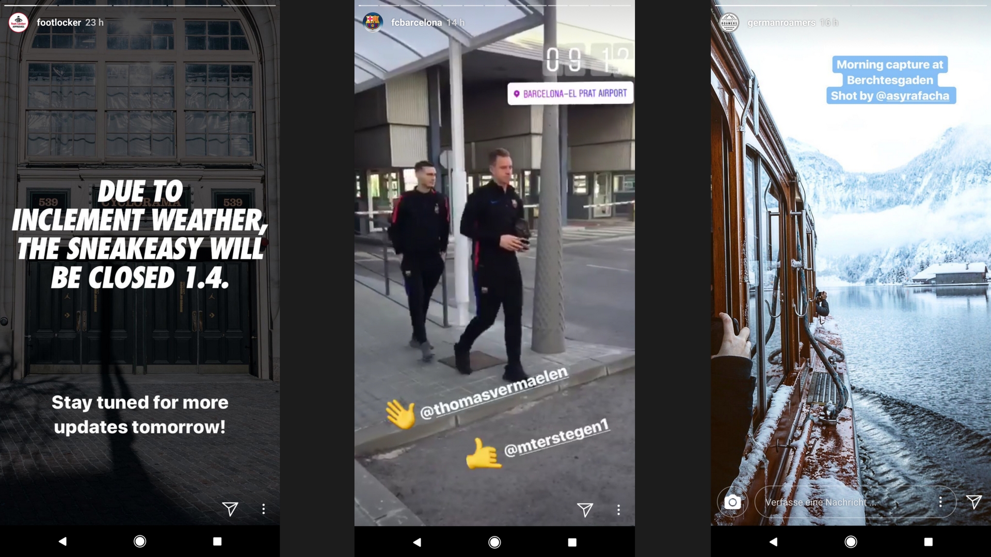Tap the home button on Story 1
Image resolution: width=991 pixels, height=557 pixels.
140,542
